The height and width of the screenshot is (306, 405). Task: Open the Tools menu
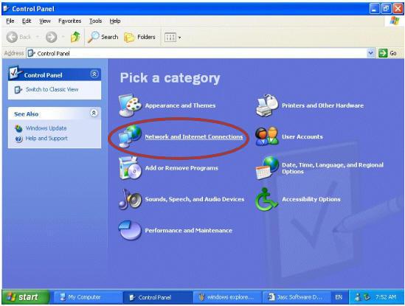click(x=96, y=21)
